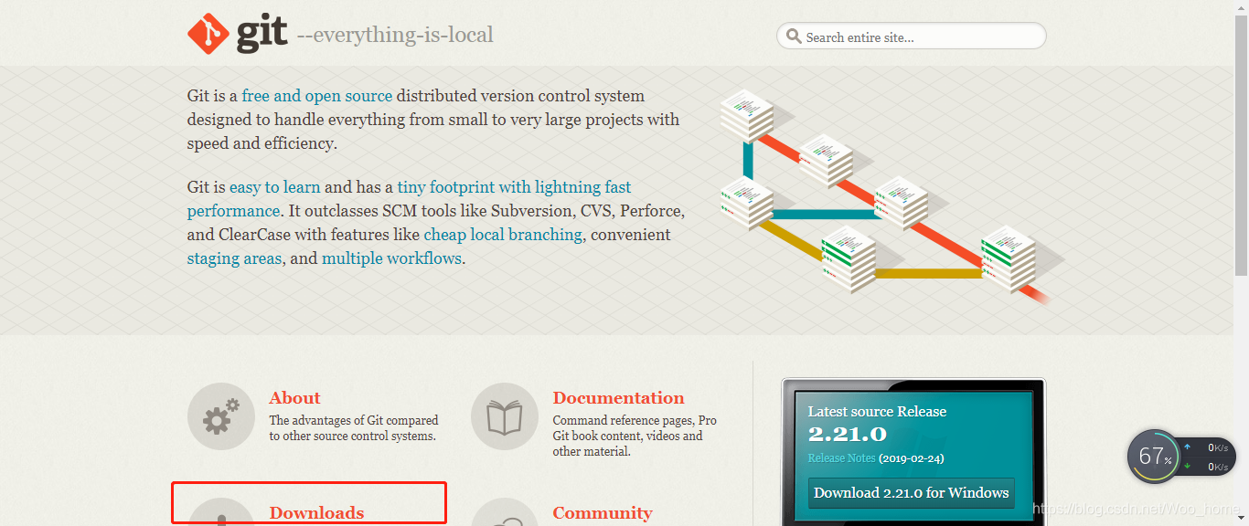The width and height of the screenshot is (1249, 526).
Task: Open the Documentation heading link
Action: point(618,398)
